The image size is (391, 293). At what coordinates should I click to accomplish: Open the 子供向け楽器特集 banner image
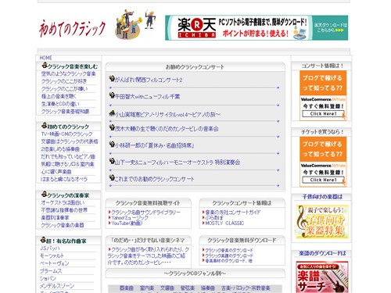pyautogui.click(x=322, y=222)
